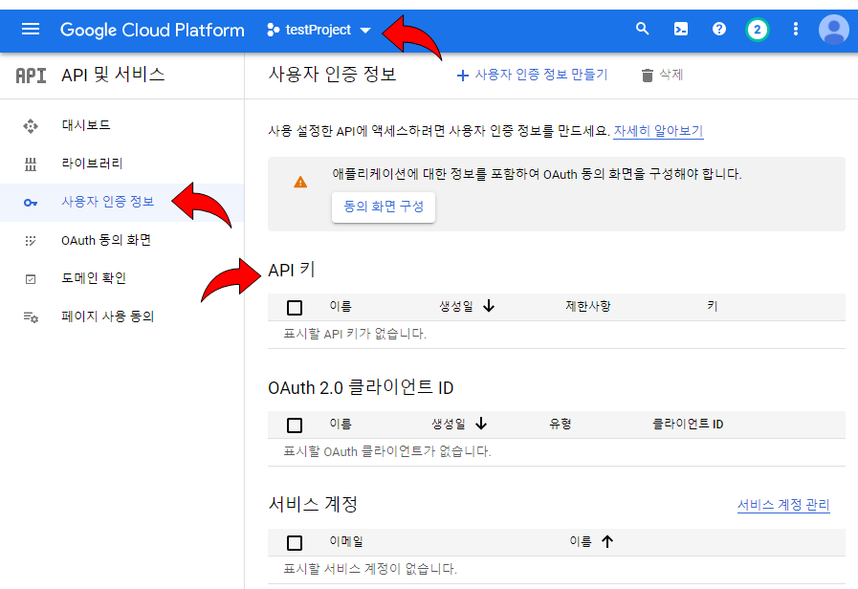This screenshot has width=858, height=589.
Task: Click 제한사항 column header
Action: coord(588,306)
